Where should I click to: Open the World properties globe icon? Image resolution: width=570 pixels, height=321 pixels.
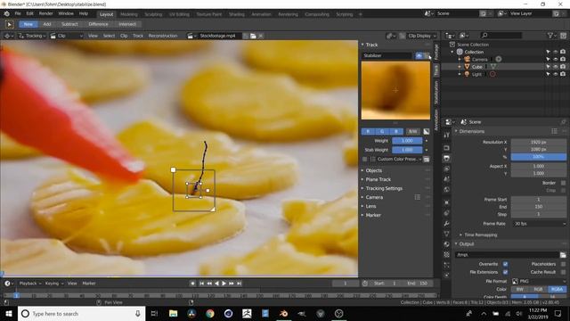446,189
